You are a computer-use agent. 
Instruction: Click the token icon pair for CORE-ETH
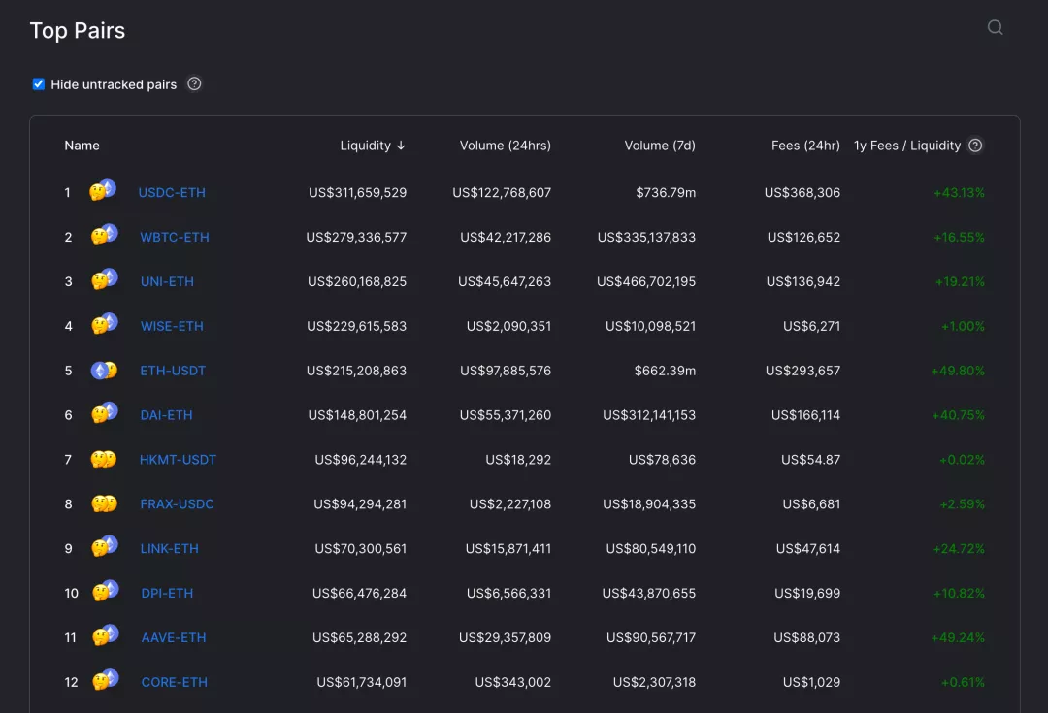[106, 680]
